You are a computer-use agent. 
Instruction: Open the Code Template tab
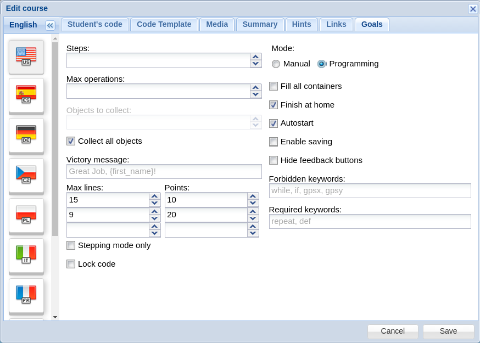point(164,25)
